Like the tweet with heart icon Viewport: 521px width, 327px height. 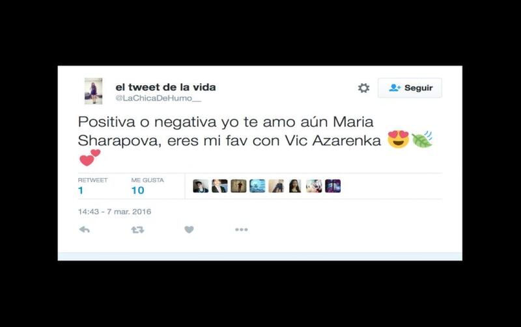point(189,229)
